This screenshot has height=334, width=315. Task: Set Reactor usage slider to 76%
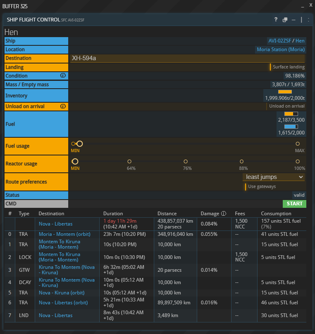(186, 162)
